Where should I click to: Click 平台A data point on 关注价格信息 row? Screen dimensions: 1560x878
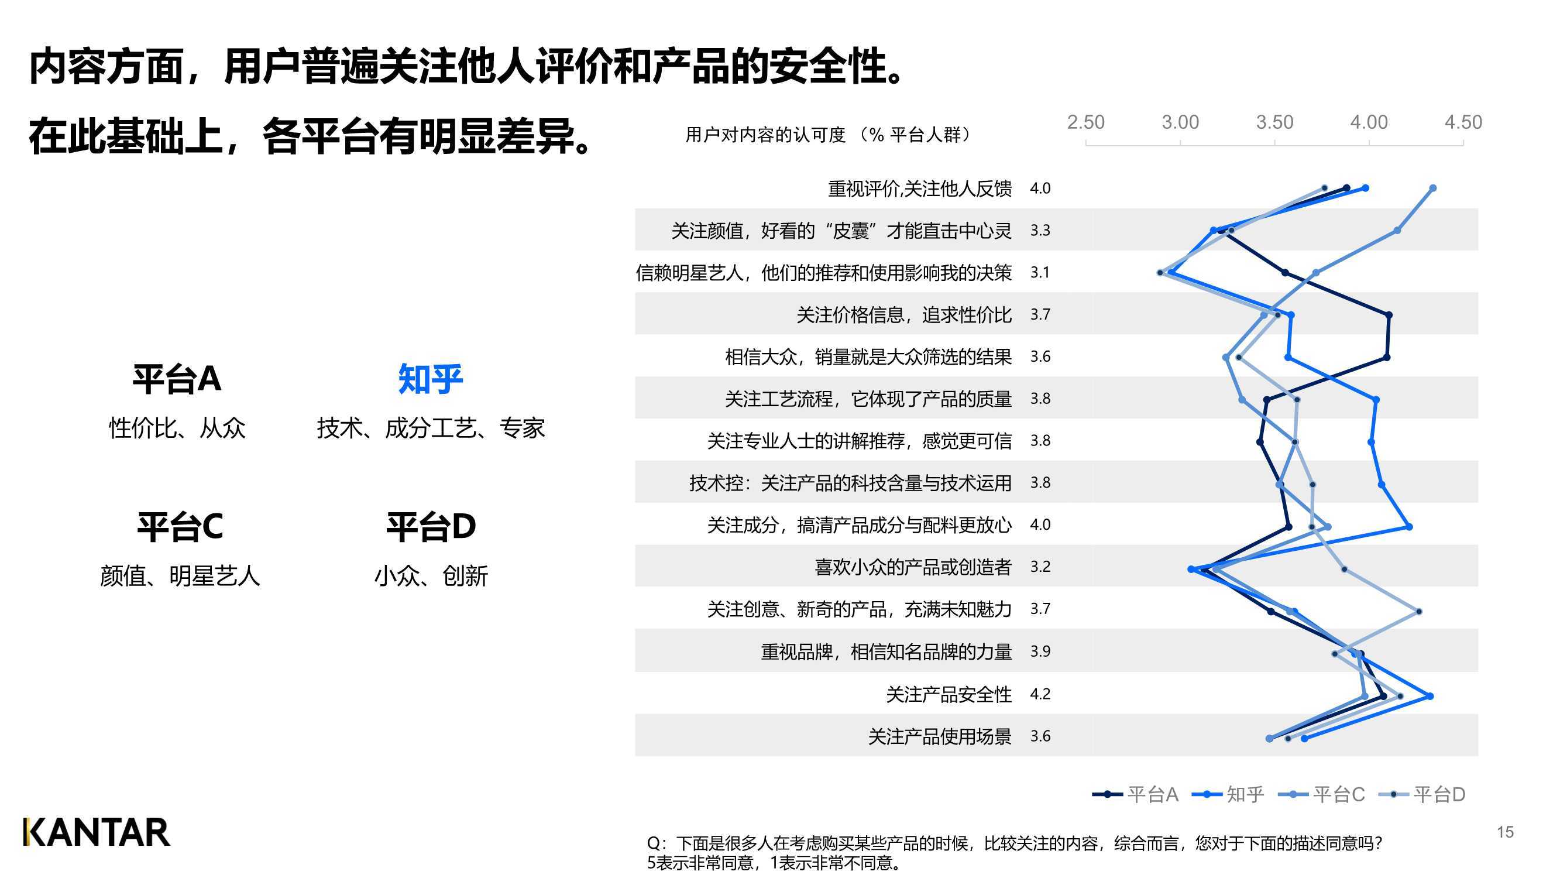point(1389,315)
